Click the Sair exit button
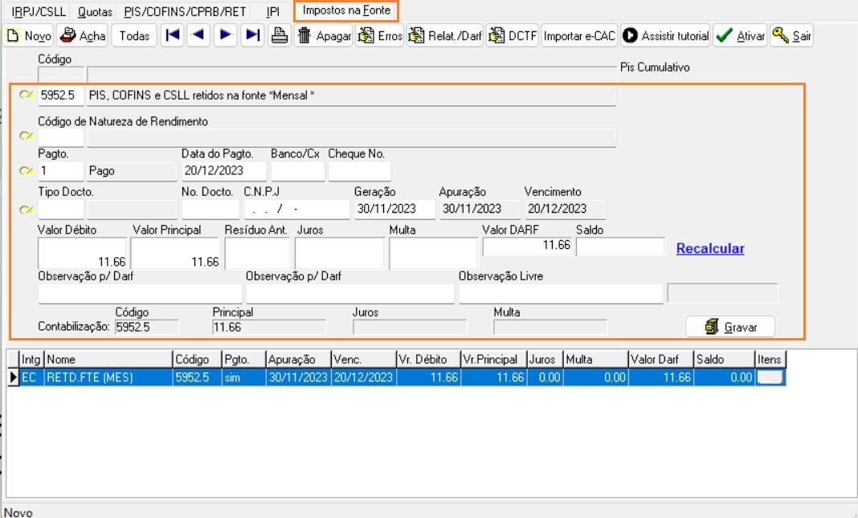This screenshot has height=518, width=858. (x=792, y=36)
